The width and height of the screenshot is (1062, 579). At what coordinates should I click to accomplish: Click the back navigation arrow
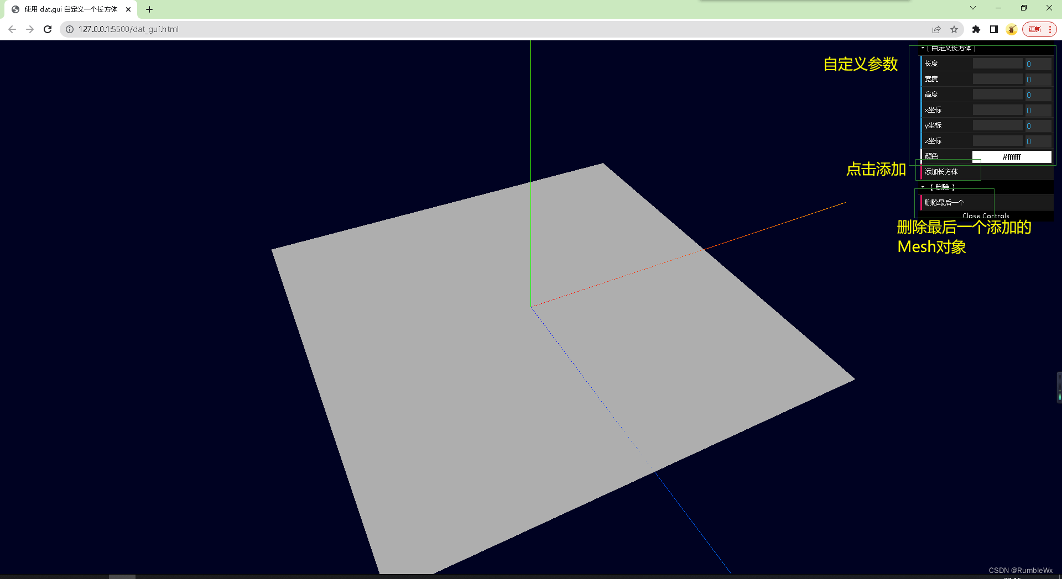(12, 29)
